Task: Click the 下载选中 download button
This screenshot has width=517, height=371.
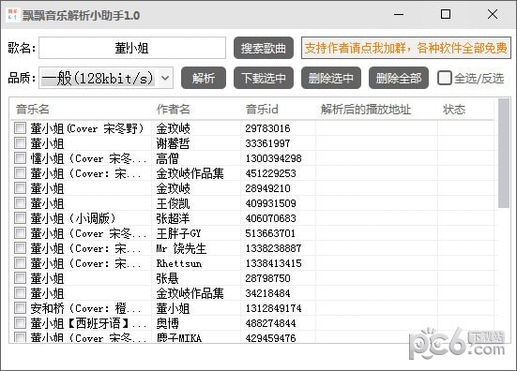Action: [263, 78]
